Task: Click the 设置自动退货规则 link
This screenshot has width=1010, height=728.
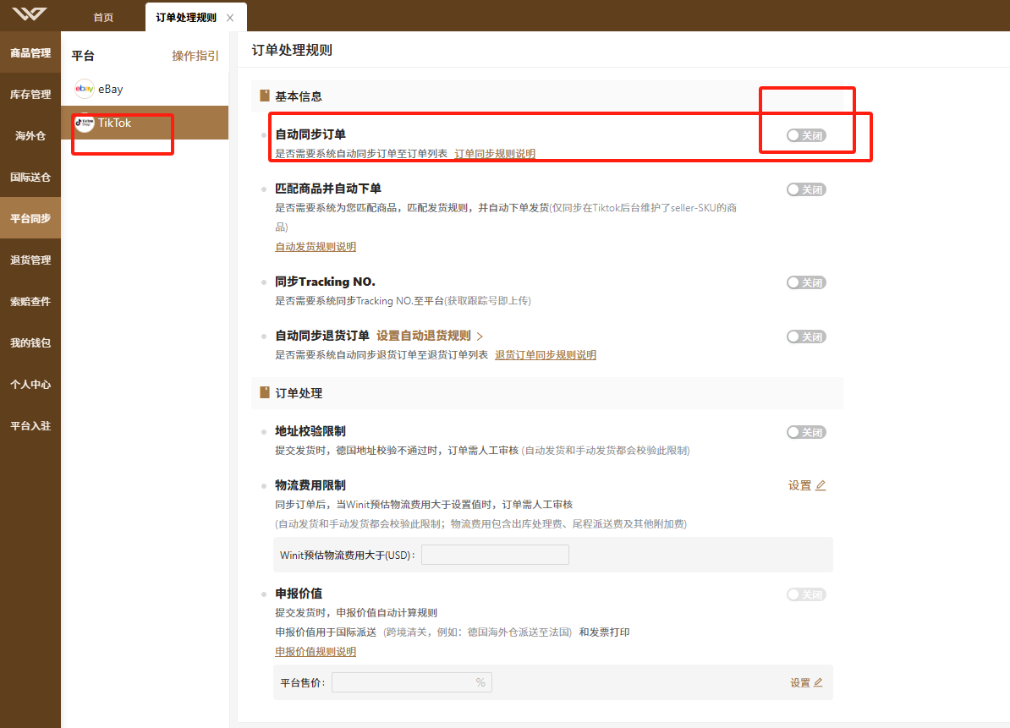Action: [423, 336]
